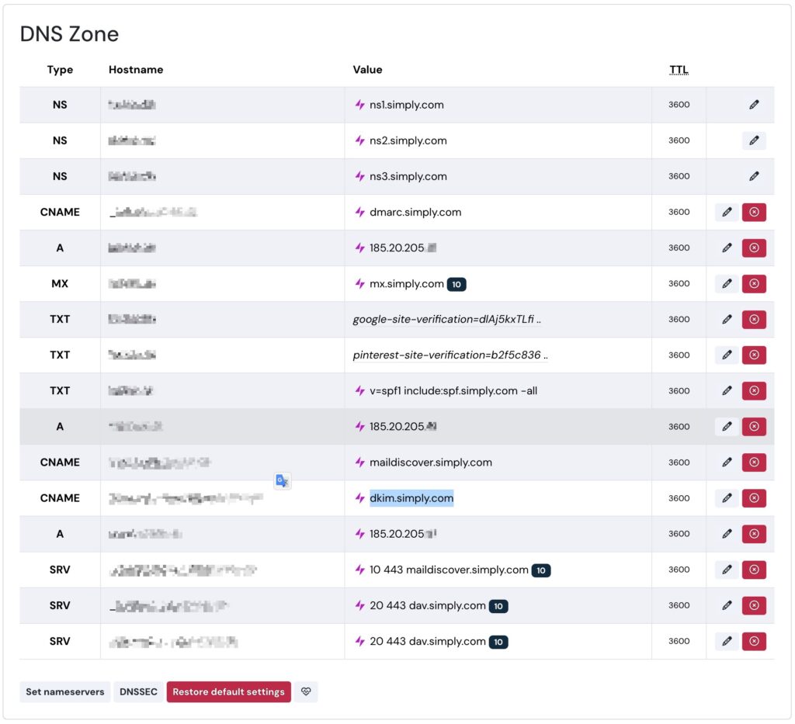
Task: Delete the 10 443 maildiscover SRV record
Action: 754,570
